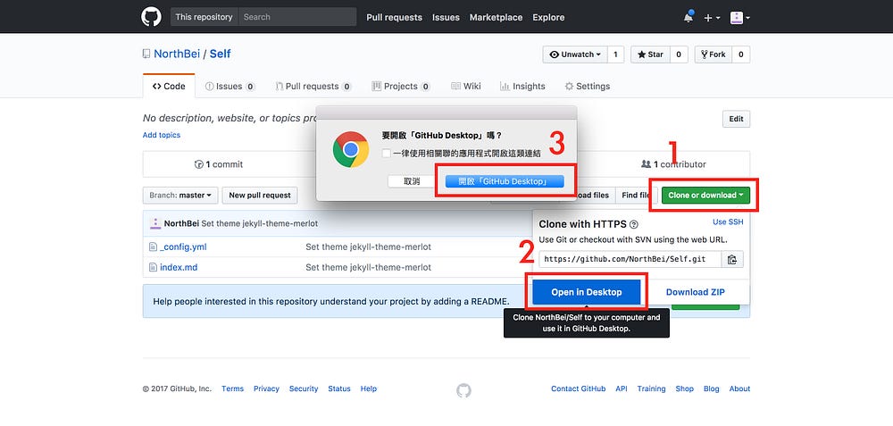Image resolution: width=893 pixels, height=426 pixels.
Task: Expand the Unwatch dropdown
Action: (575, 54)
